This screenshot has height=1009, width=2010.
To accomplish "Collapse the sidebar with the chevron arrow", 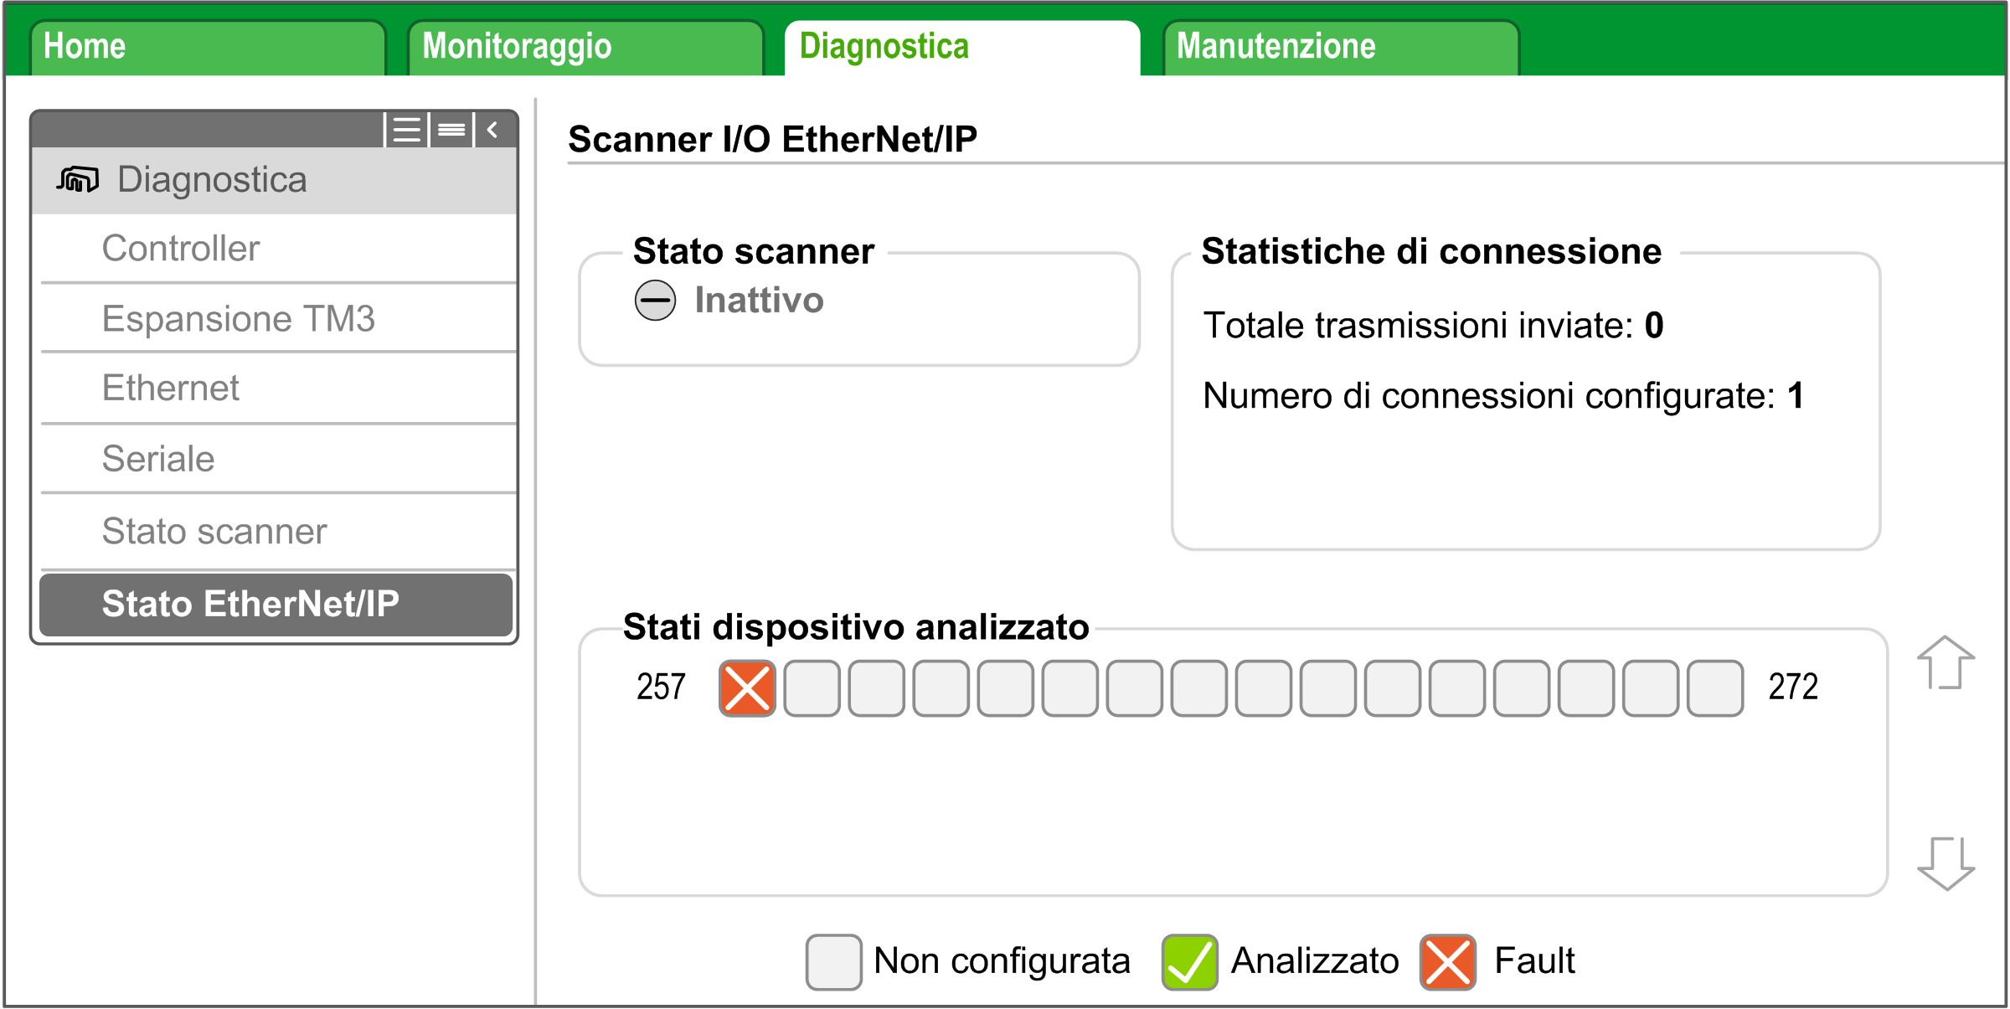I will point(493,130).
